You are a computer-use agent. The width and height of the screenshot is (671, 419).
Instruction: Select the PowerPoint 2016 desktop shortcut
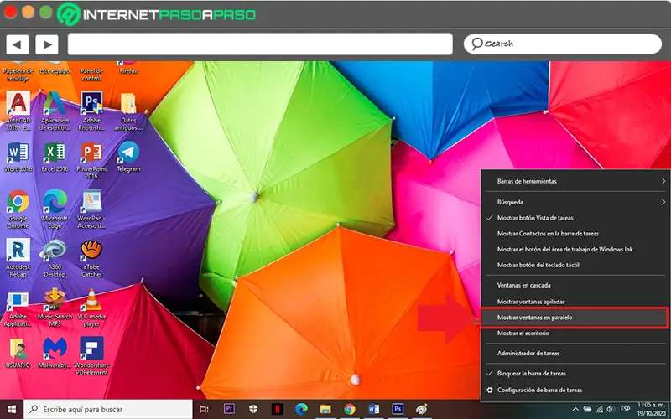pyautogui.click(x=91, y=160)
